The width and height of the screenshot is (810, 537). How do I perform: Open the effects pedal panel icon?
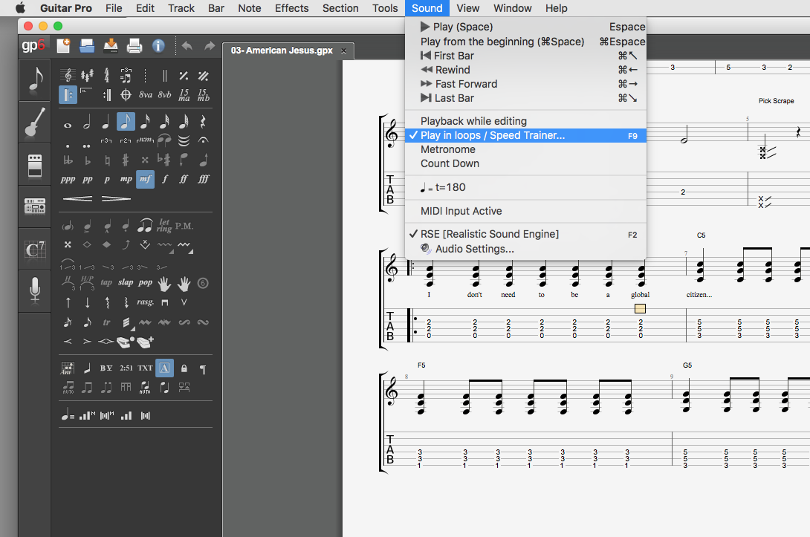[35, 165]
